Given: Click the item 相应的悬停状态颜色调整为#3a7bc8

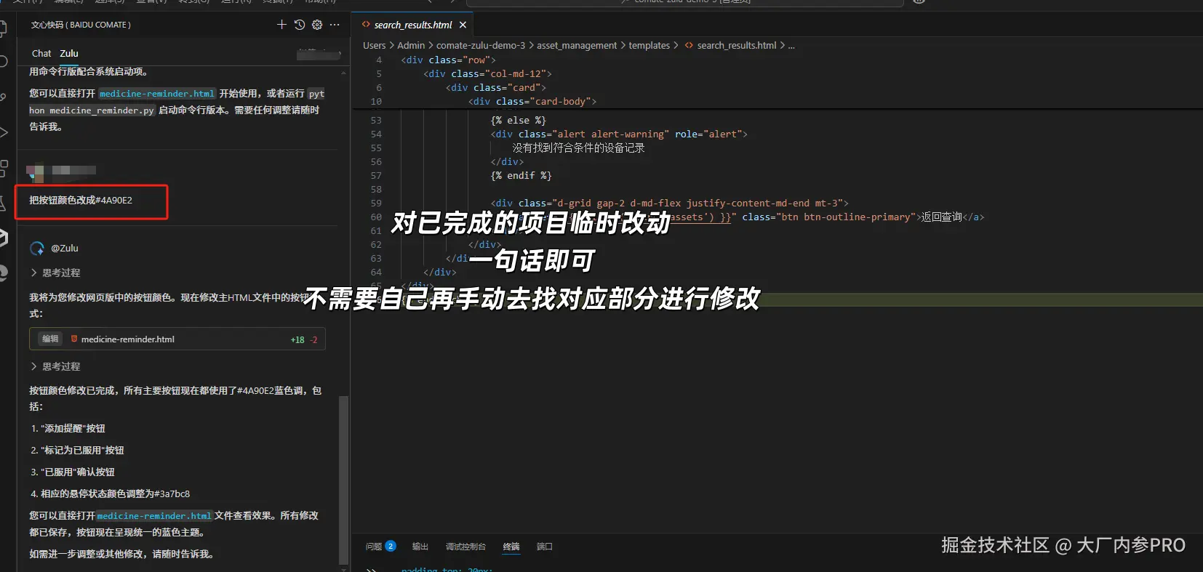Looking at the screenshot, I should [110, 494].
